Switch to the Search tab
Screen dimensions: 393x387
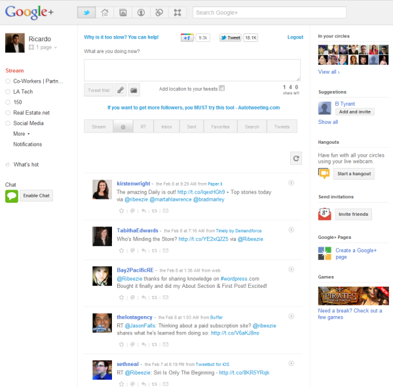252,127
